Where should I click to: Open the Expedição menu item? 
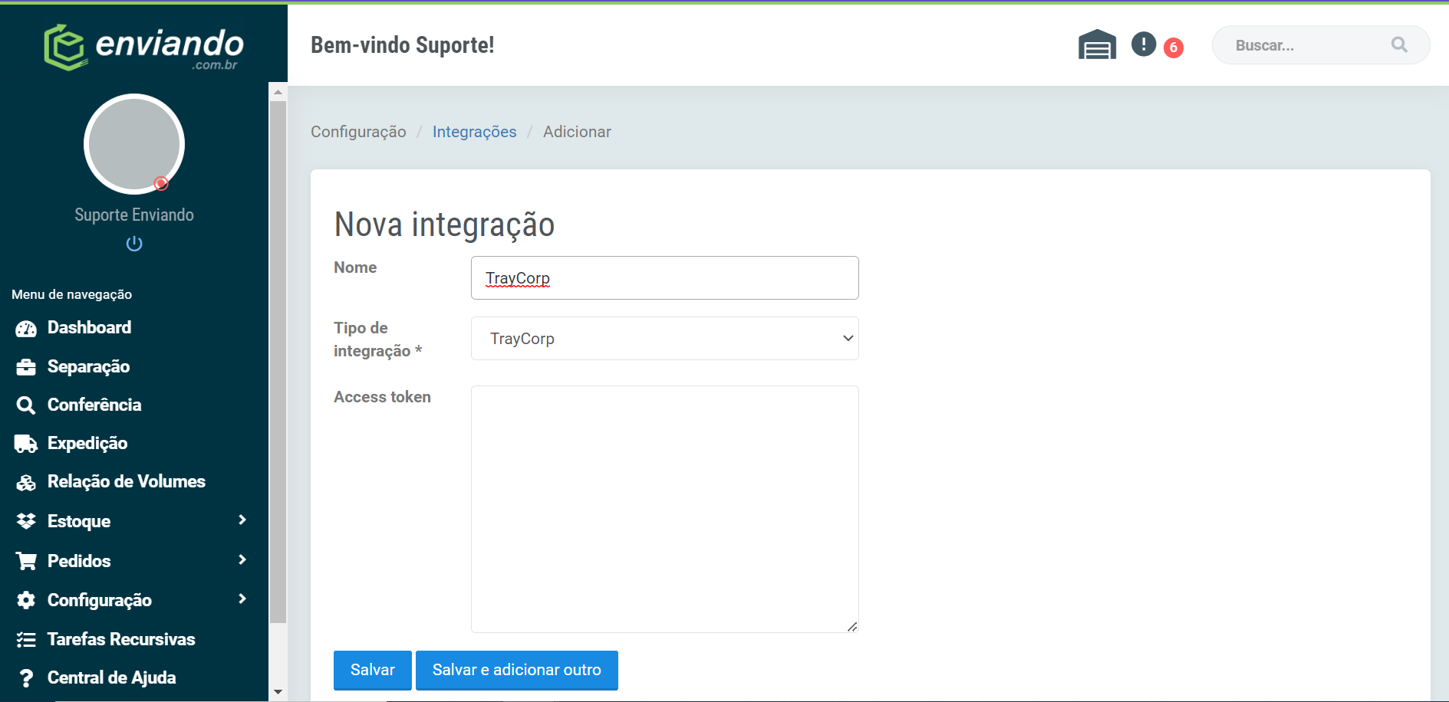point(87,444)
